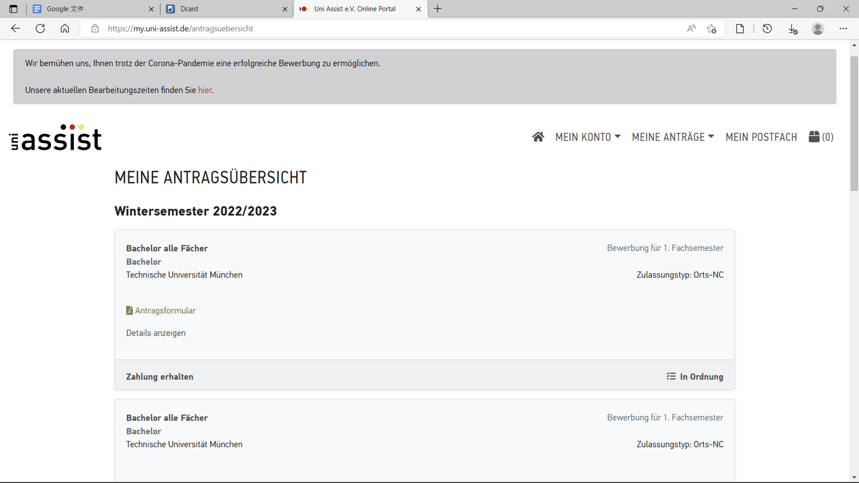Screen dimensions: 859x483
Task: Click 'Bachelor alle Fächer' title in first card
Action: [167, 248]
